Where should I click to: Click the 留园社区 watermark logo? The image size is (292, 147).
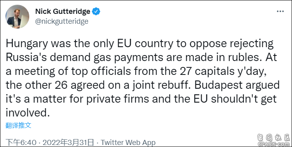(x=274, y=137)
